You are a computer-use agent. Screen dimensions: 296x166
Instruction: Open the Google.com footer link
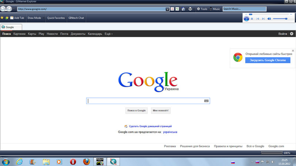tap(276, 146)
